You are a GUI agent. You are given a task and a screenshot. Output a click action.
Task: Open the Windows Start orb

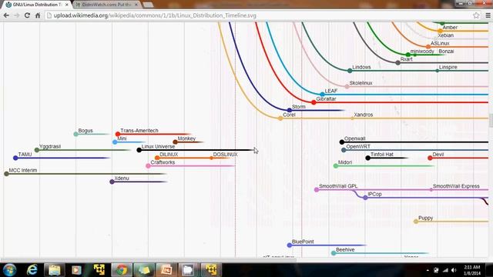(9, 270)
